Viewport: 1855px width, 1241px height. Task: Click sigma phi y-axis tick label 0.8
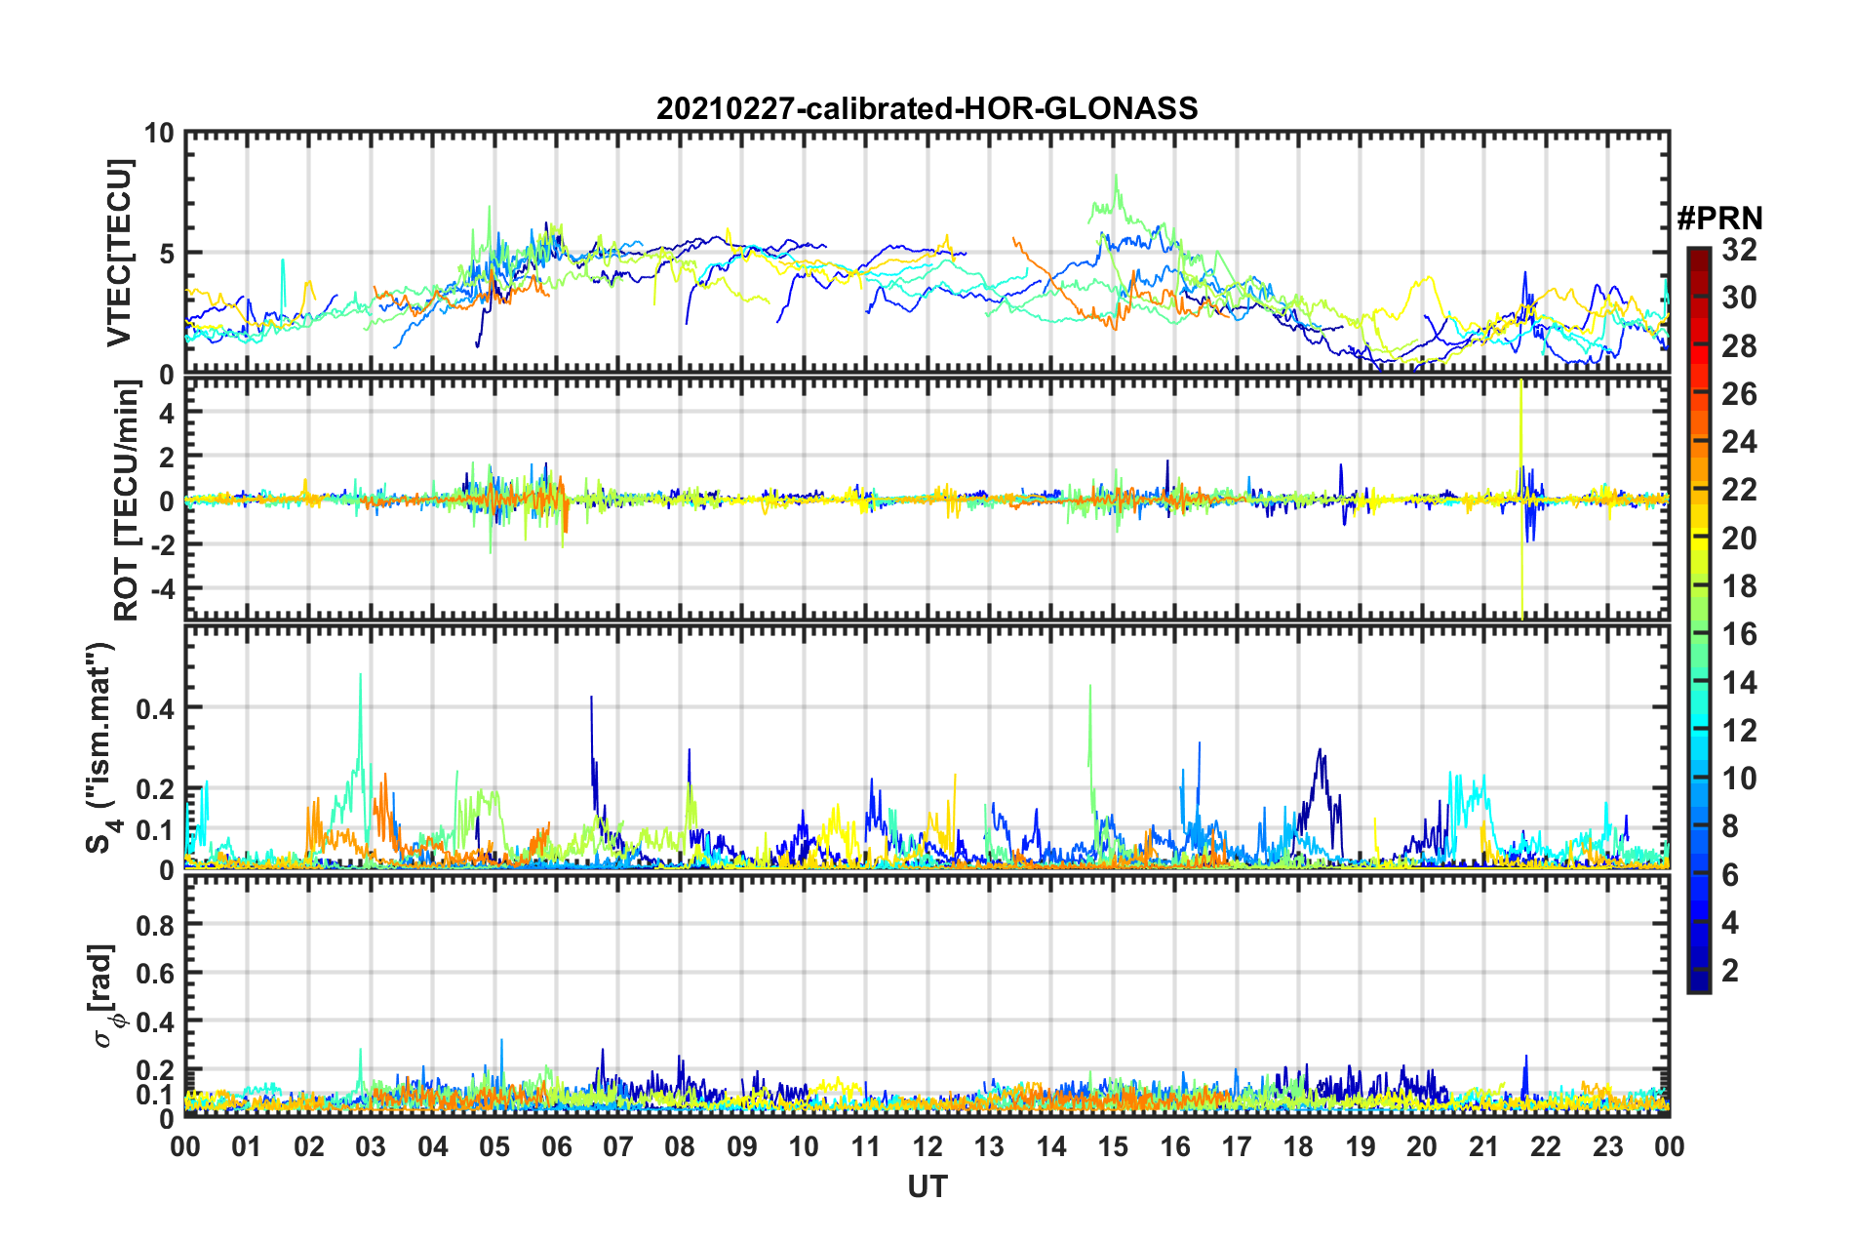click(156, 925)
